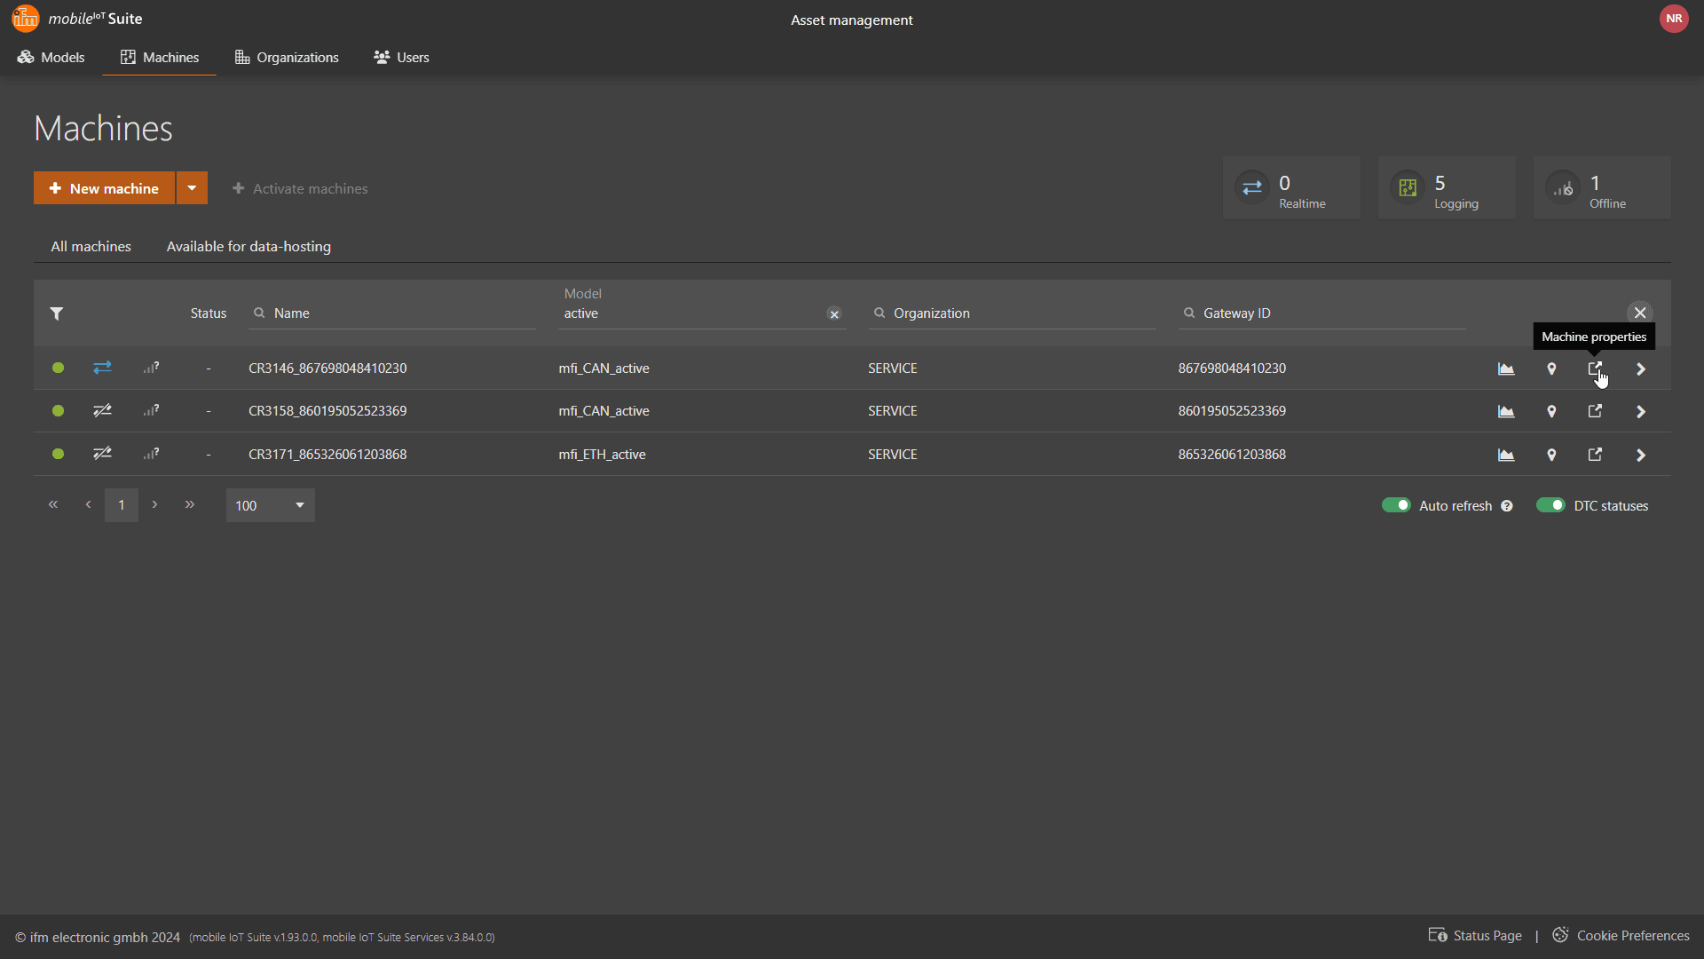Select Available for data-hosting tab
This screenshot has height=959, width=1704.
(x=248, y=247)
